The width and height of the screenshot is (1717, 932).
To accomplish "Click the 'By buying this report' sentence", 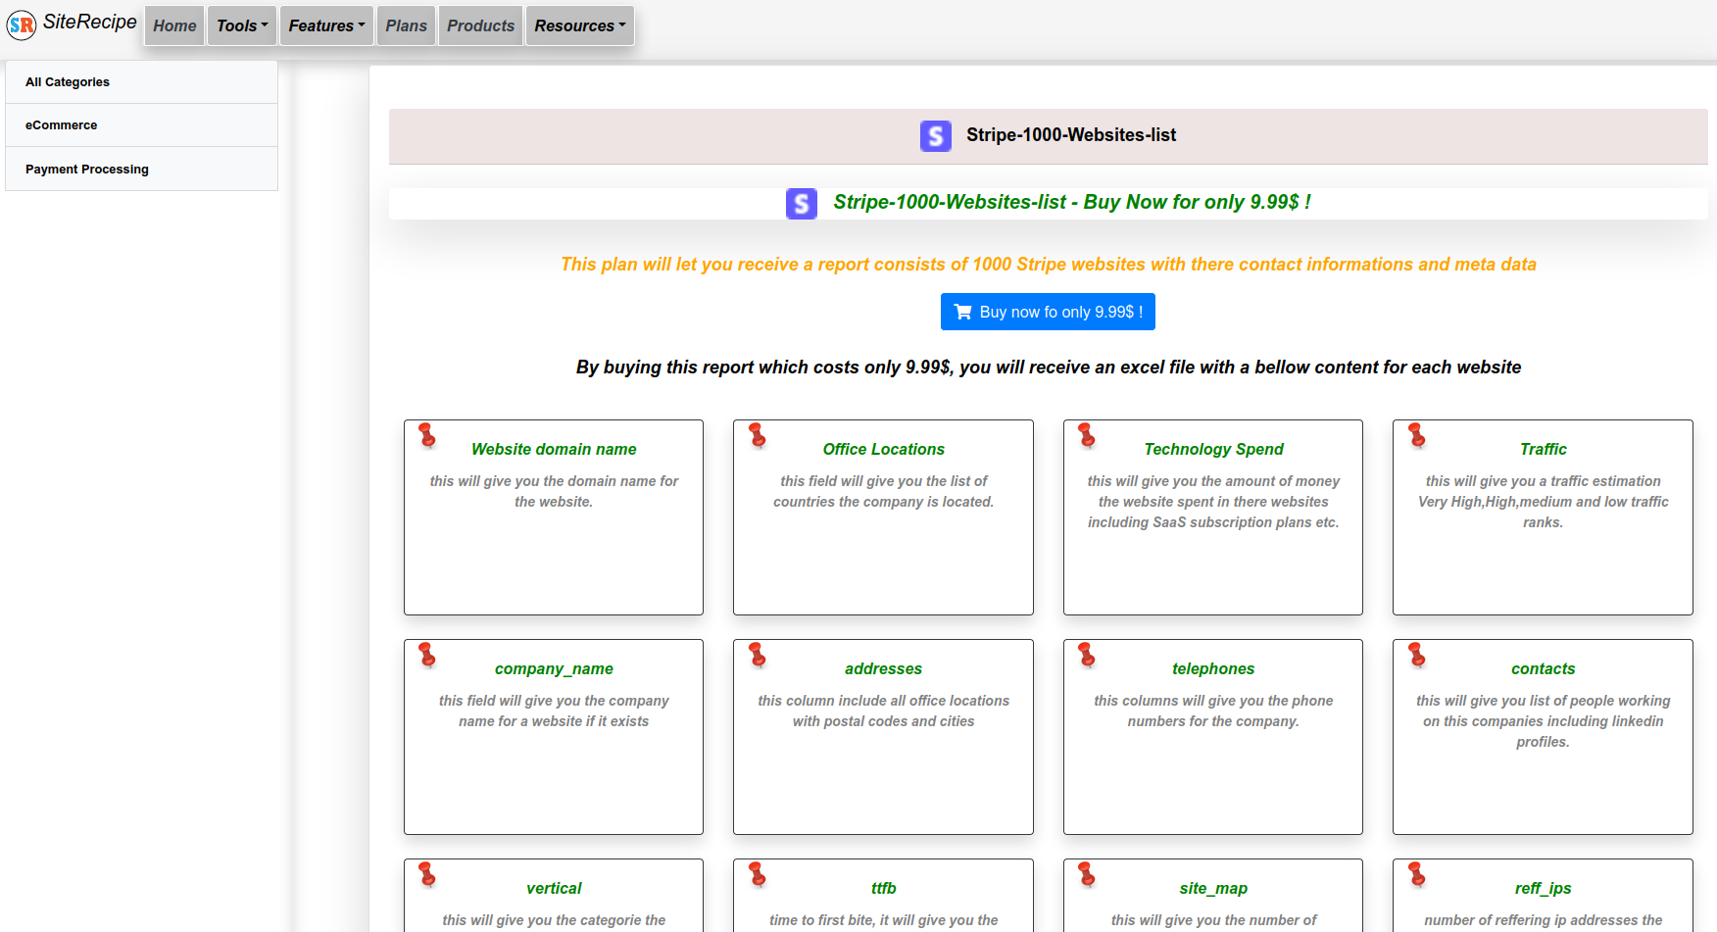I will (x=1049, y=367).
